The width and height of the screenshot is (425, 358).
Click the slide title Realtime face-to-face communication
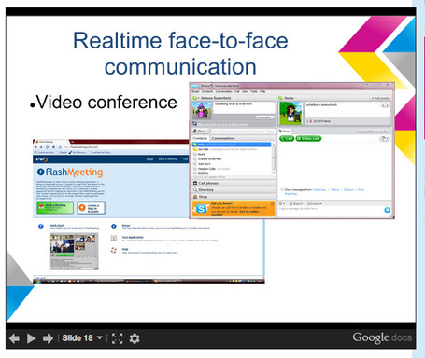[180, 53]
